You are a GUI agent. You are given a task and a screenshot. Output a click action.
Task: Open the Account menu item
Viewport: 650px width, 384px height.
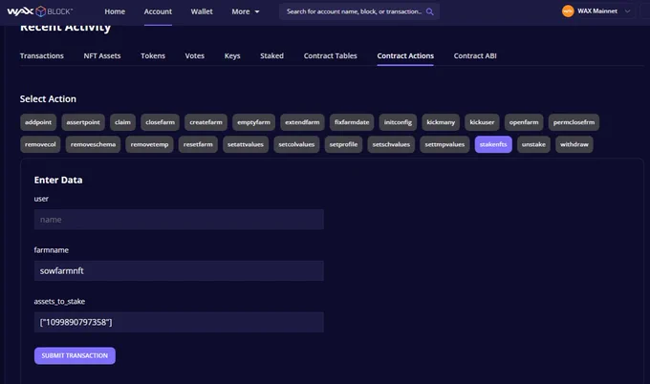[x=158, y=11]
